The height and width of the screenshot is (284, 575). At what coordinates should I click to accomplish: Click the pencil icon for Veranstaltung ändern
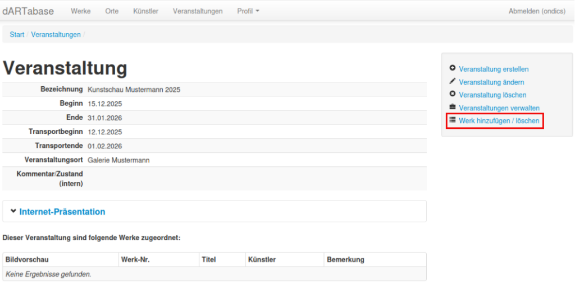(453, 81)
